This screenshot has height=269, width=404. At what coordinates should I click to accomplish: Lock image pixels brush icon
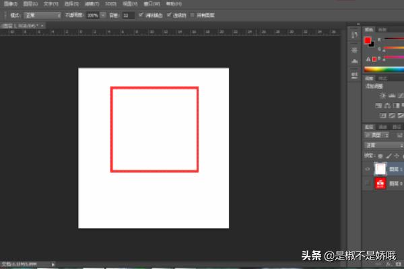(x=389, y=156)
